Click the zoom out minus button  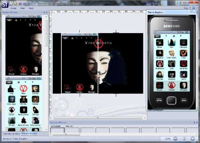pyautogui.click(x=175, y=139)
